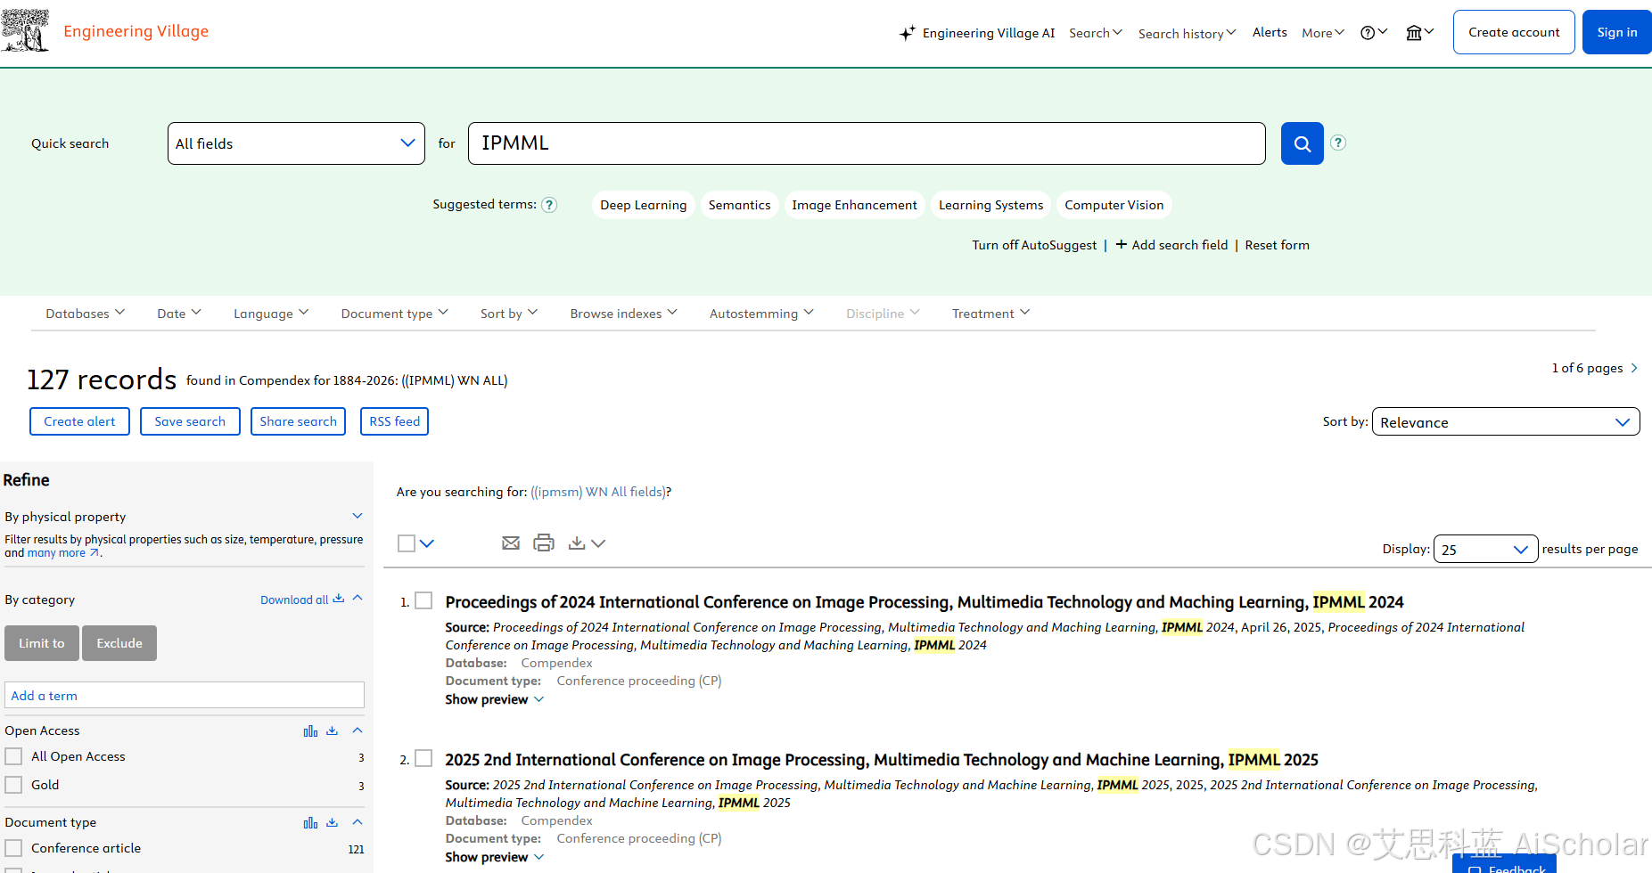Select Deep Learning suggested term

tap(644, 205)
